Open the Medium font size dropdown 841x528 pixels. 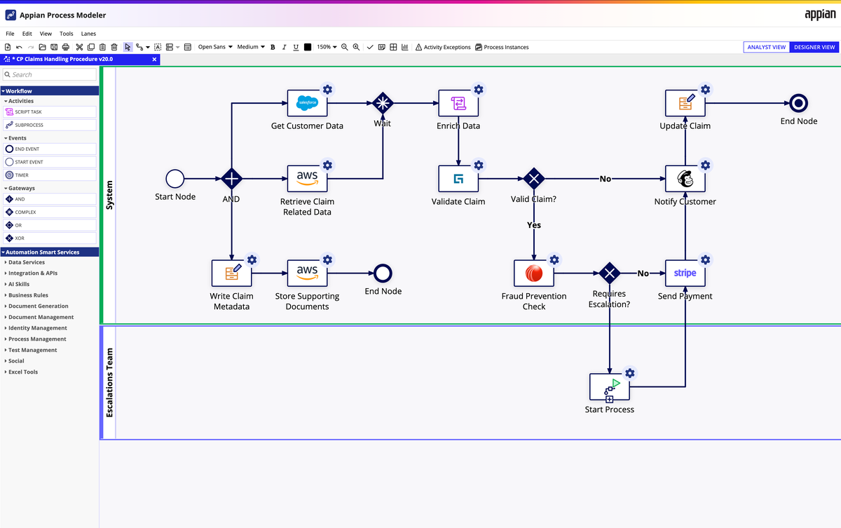pyautogui.click(x=251, y=47)
